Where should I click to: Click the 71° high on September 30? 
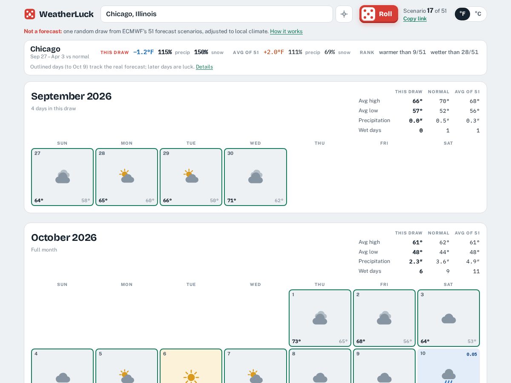[232, 200]
